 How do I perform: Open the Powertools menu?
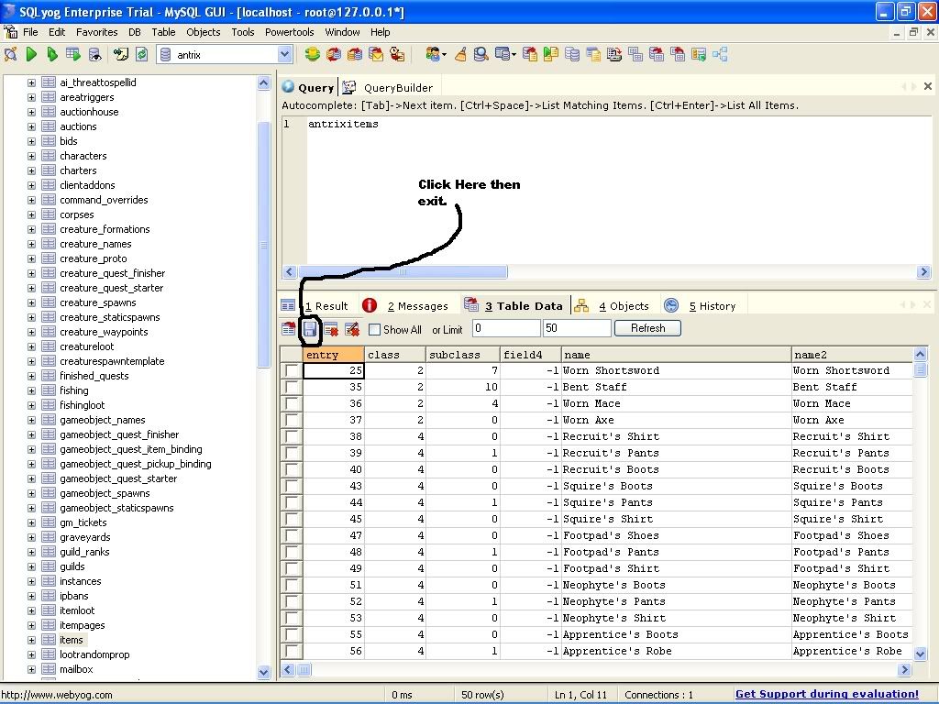(289, 32)
